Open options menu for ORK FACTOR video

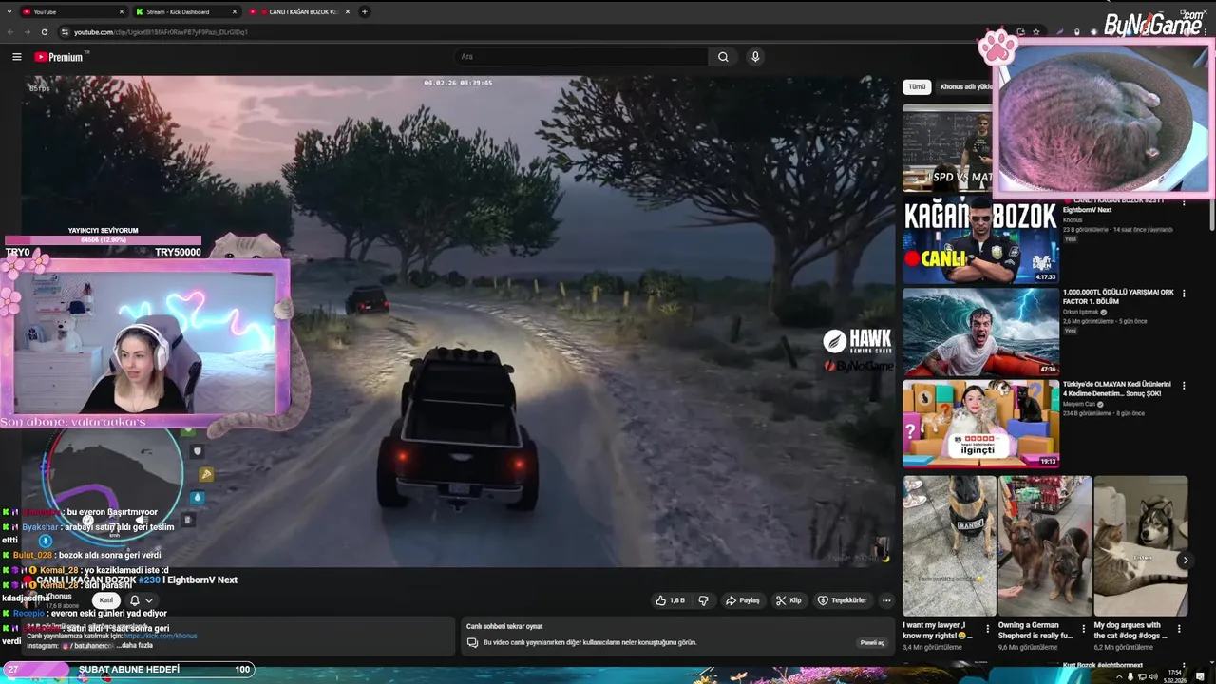tap(1184, 294)
